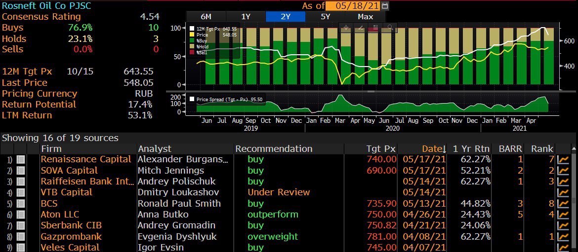This screenshot has width=578, height=252.
Task: Open Veles Capital firm link
Action: (70, 247)
